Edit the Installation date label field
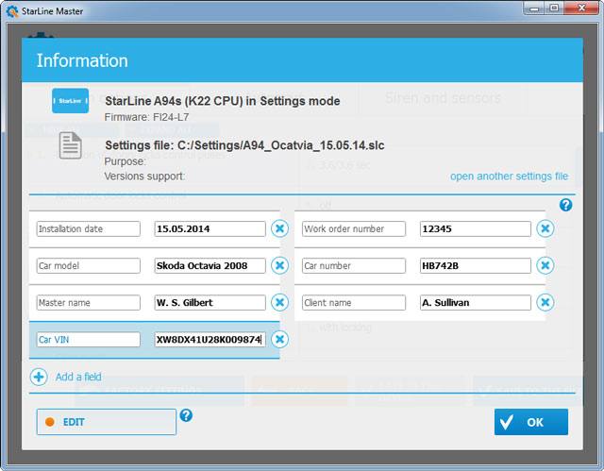The width and height of the screenshot is (604, 471). [88, 228]
